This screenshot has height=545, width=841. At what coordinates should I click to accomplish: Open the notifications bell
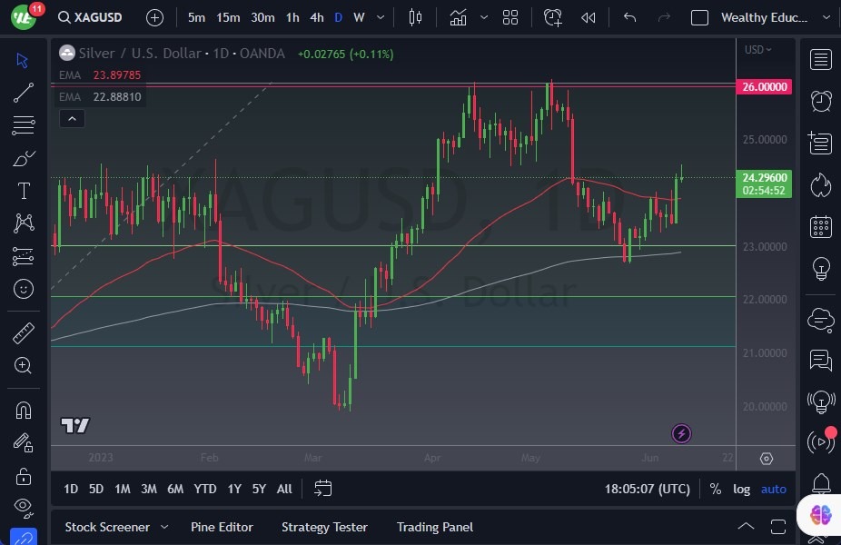(x=821, y=483)
